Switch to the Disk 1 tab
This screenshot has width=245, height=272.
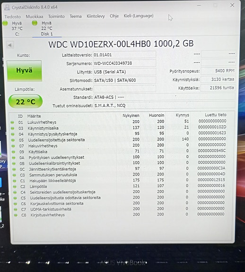pos(47,28)
